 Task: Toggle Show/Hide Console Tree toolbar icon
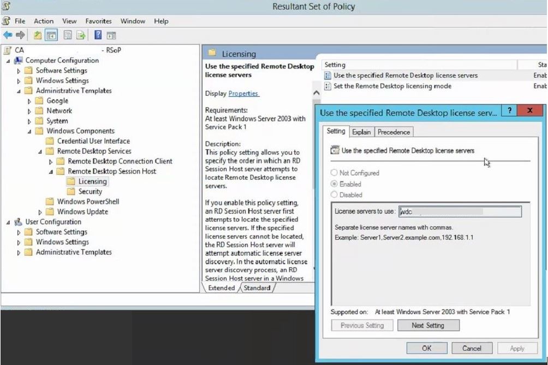[51, 35]
